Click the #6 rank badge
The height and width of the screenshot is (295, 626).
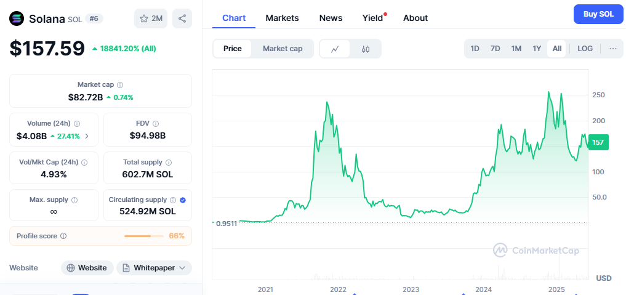click(94, 18)
